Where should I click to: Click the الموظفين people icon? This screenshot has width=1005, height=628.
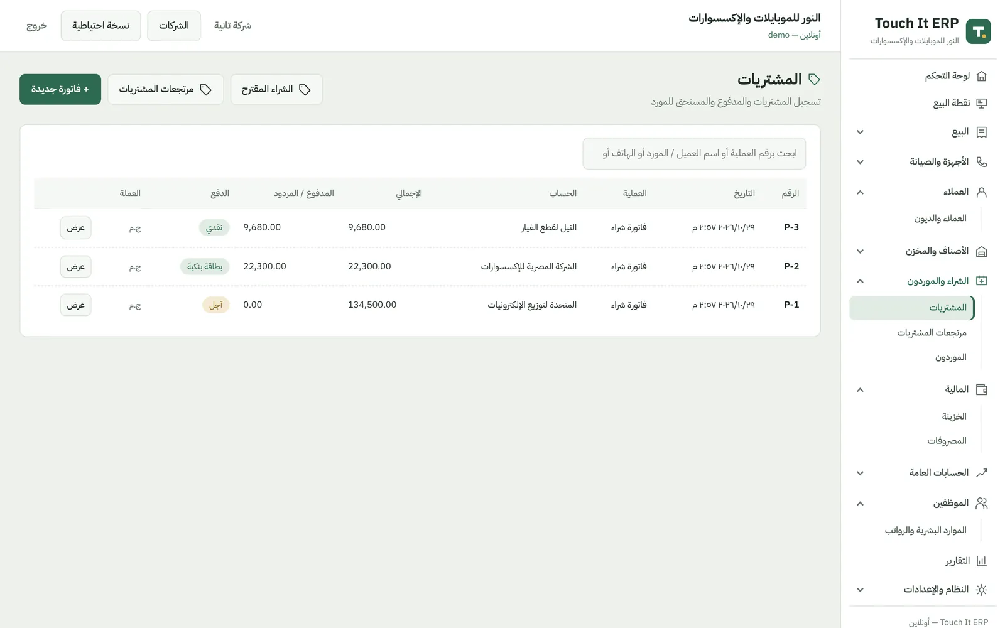click(982, 503)
